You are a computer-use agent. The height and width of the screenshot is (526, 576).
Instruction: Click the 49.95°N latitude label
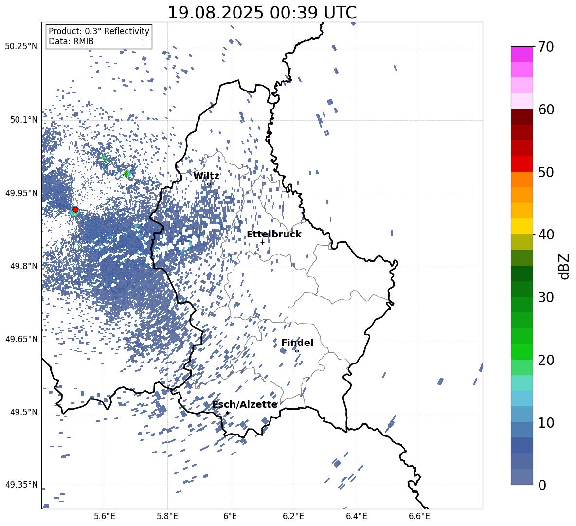pos(21,193)
